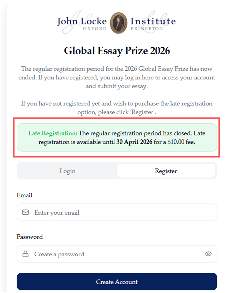Click the Password field label
Screen dimensions: 226x293
coord(30,237)
